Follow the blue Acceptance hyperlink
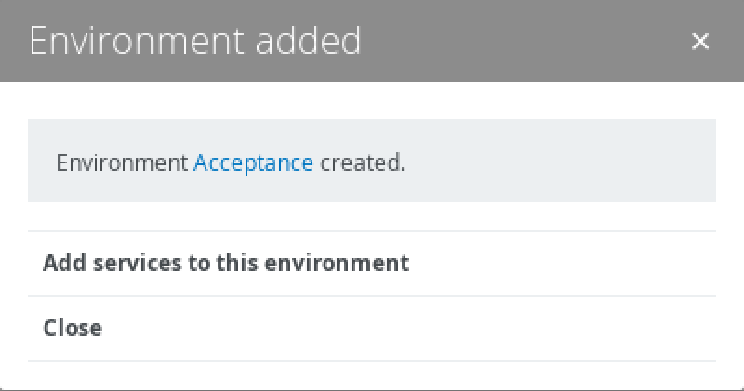 [253, 163]
